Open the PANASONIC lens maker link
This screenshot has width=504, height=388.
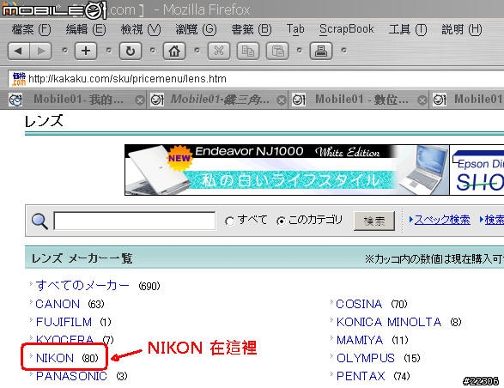[71, 376]
